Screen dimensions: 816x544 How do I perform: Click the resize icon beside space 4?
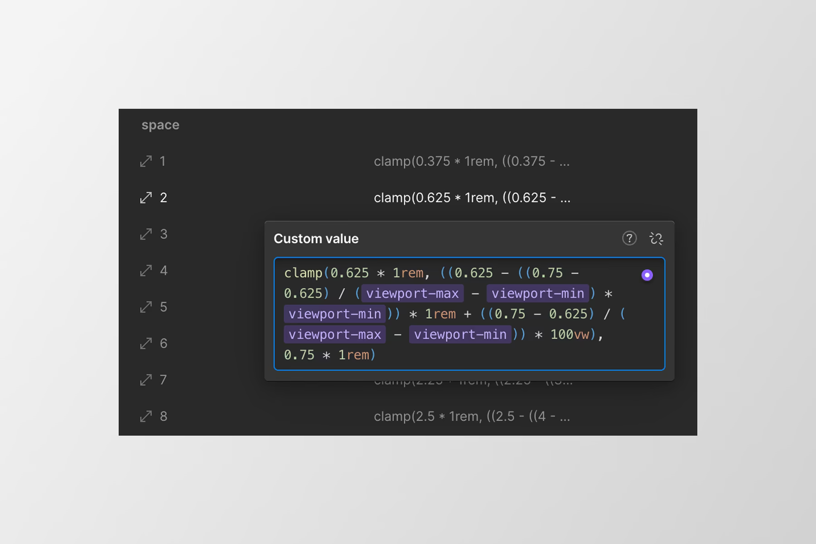[x=146, y=271]
